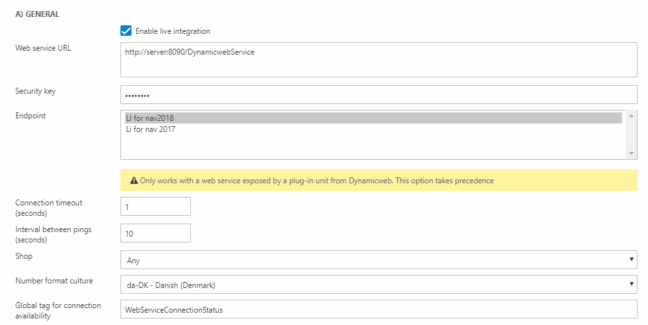Click the Global tag for connection availability field
648x325 pixels.
(378, 309)
